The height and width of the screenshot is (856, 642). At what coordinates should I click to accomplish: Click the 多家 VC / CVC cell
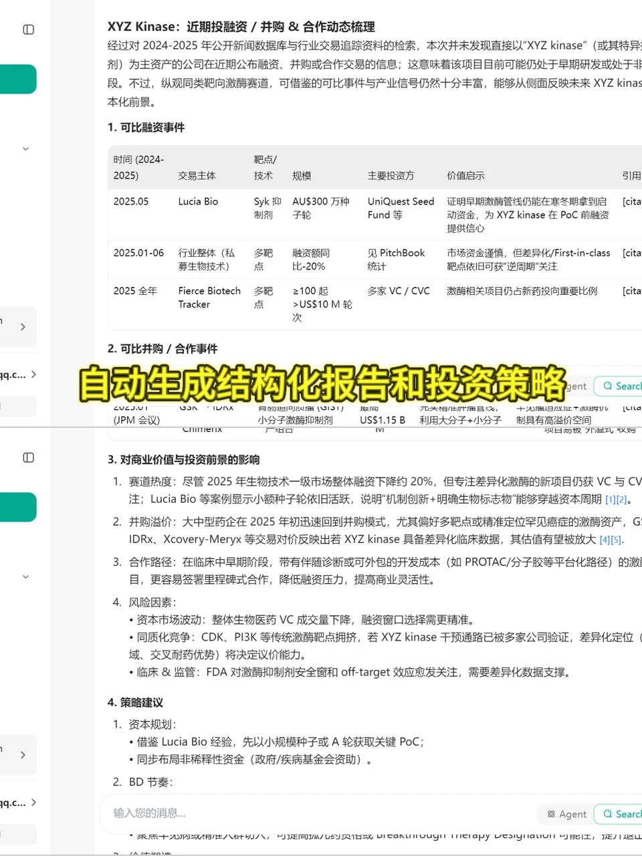[399, 291]
